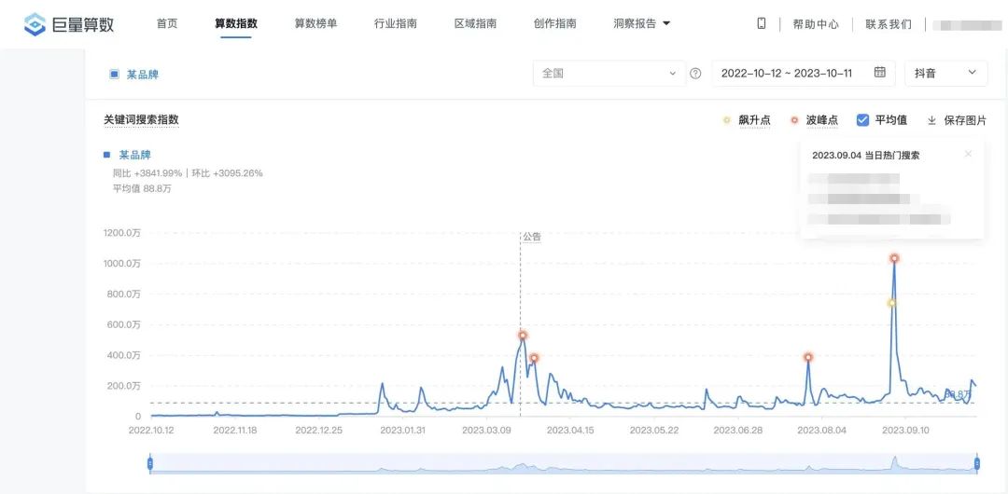The width and height of the screenshot is (1008, 494).
Task: Click the peak marker near 1000万 in September
Action: pyautogui.click(x=894, y=258)
